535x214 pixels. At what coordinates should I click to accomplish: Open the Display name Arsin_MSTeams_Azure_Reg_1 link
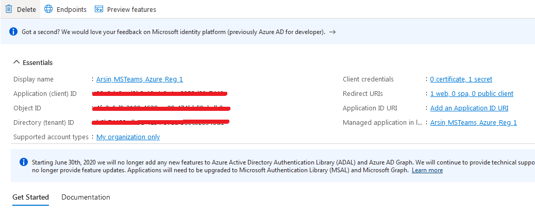(140, 79)
